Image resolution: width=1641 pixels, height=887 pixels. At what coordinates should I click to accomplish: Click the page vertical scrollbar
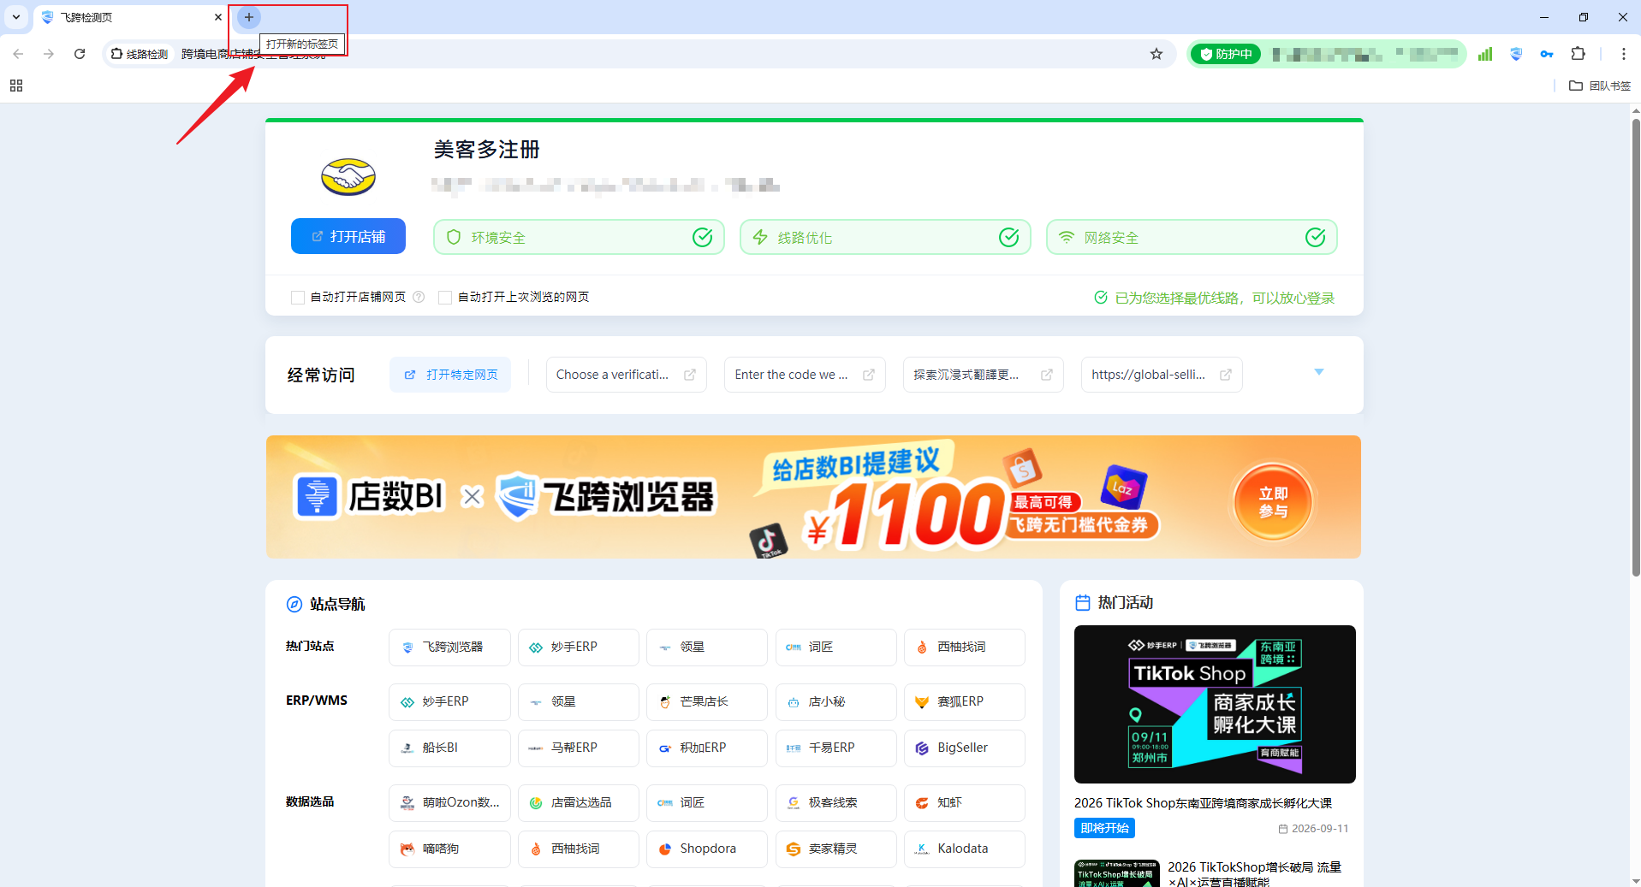pos(1635,346)
